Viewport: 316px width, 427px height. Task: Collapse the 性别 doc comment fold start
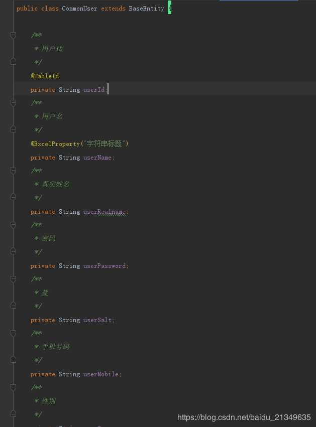tap(13, 387)
